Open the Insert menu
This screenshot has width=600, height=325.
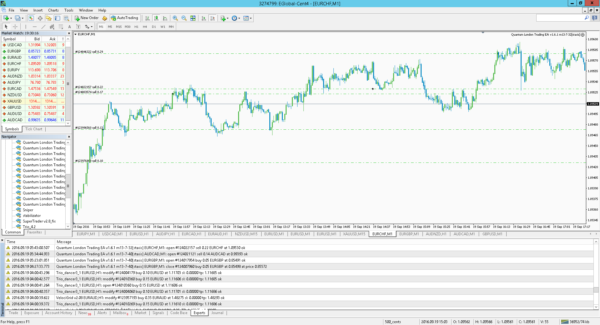tap(38, 10)
